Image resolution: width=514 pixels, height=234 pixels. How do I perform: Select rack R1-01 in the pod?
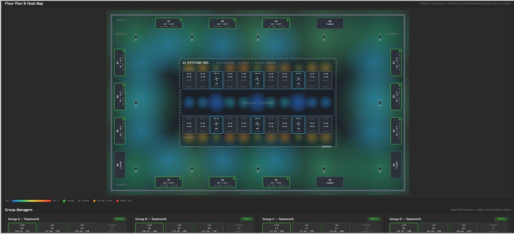(189, 80)
